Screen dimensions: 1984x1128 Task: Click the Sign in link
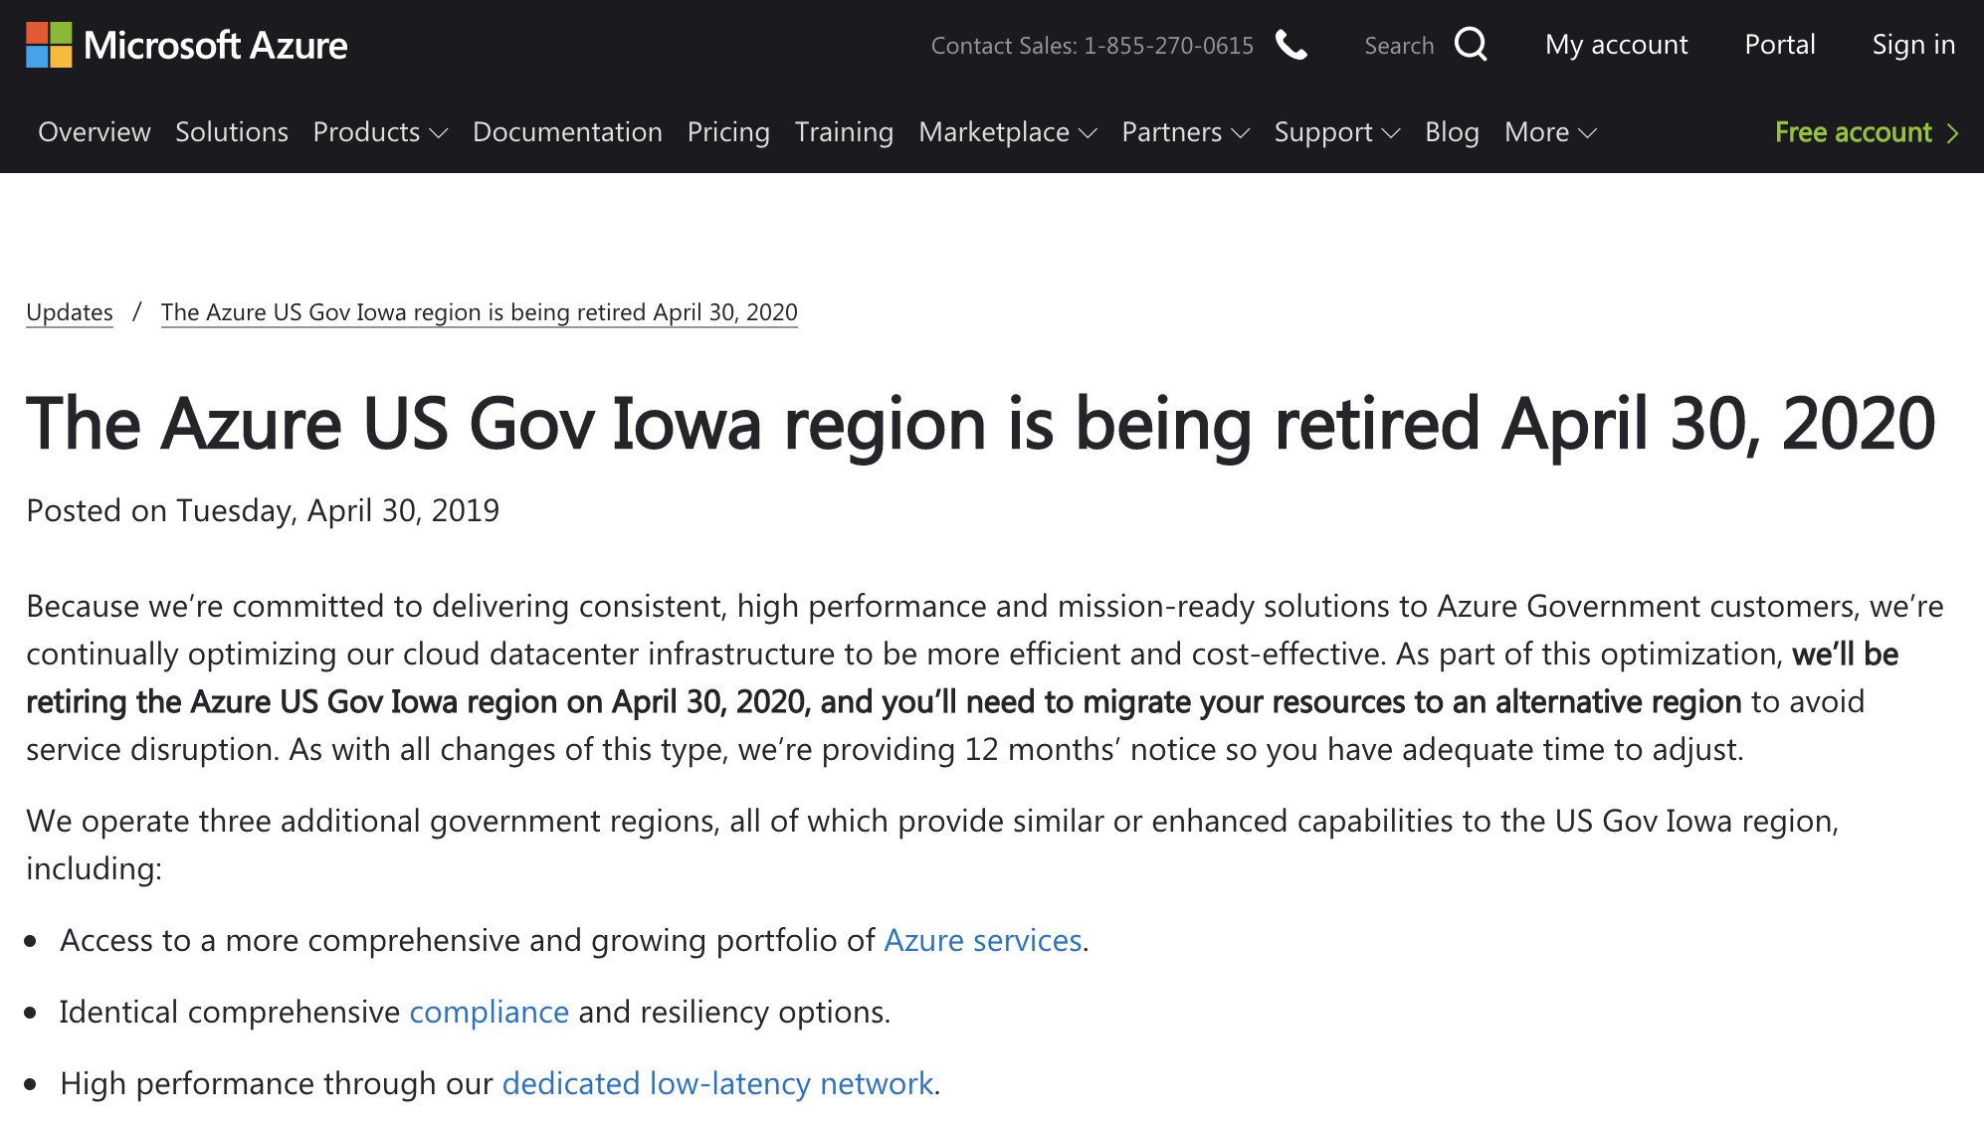click(x=1912, y=45)
